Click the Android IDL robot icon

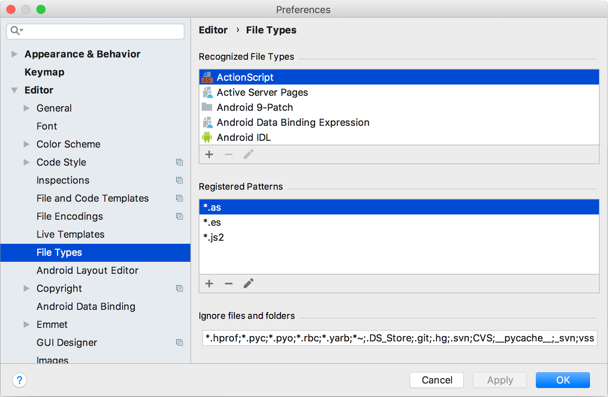click(207, 137)
